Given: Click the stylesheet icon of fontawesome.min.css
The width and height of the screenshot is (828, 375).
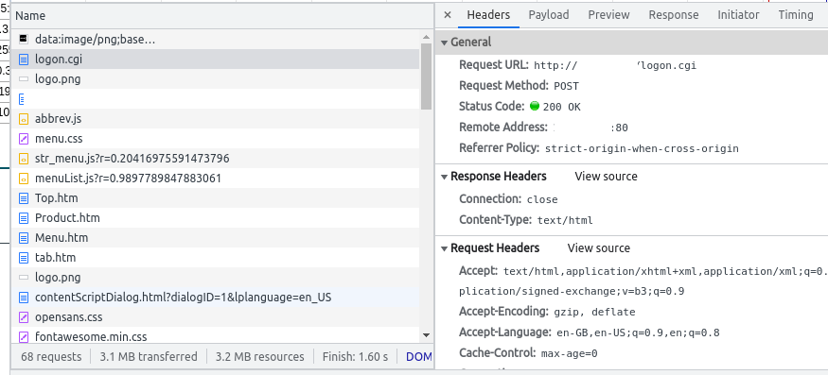Looking at the screenshot, I should (24, 336).
